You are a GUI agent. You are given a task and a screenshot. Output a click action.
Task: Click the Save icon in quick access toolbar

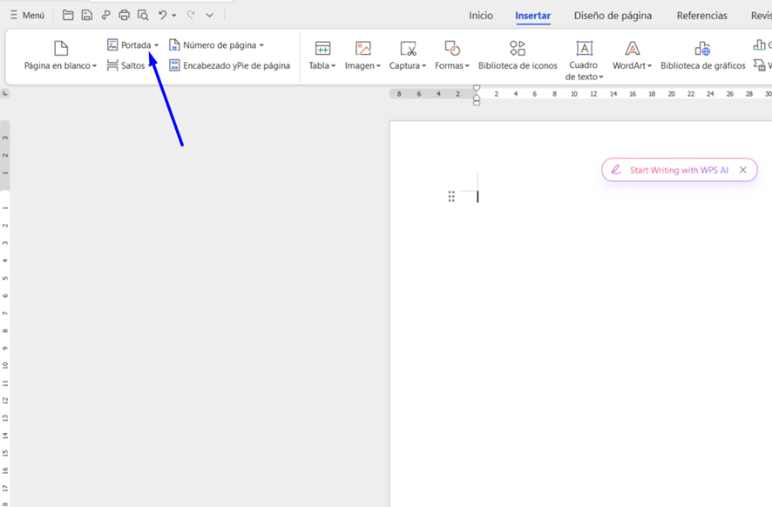point(86,15)
